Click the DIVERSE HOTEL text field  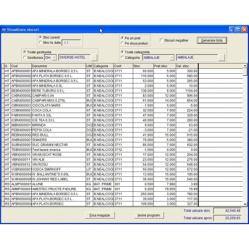coord(74,57)
